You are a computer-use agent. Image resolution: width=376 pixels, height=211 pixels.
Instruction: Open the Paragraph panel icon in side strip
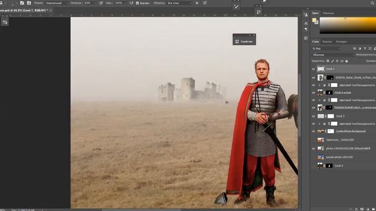(x=306, y=29)
